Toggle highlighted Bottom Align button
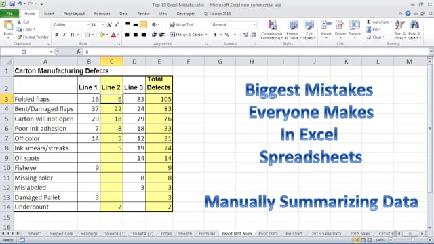This screenshot has height=244, width=434. [x=143, y=24]
